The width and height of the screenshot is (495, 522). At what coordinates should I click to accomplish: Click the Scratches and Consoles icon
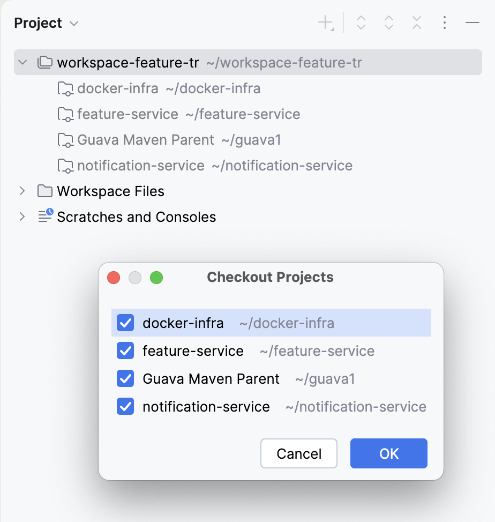44,217
